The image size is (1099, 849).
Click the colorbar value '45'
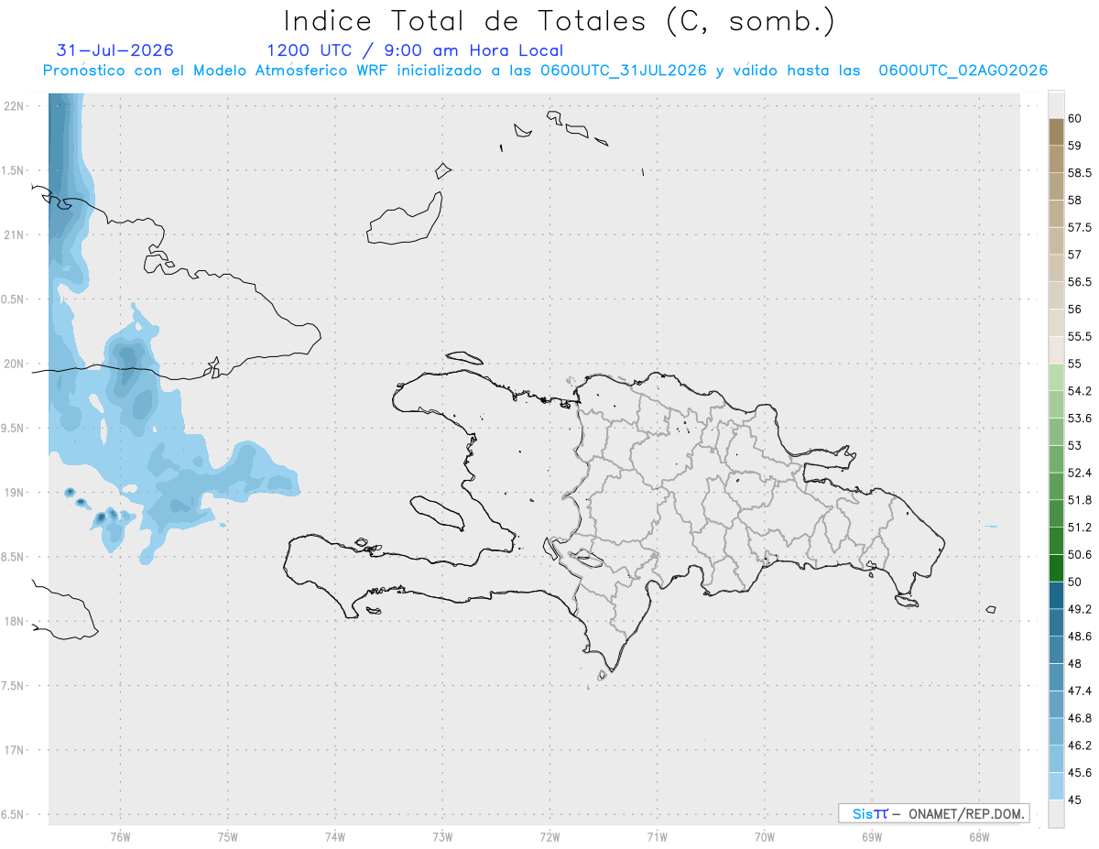point(1074,800)
